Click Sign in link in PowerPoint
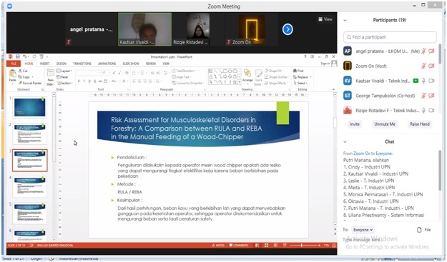Image resolution: width=447 pixels, height=262 pixels. (x=325, y=64)
